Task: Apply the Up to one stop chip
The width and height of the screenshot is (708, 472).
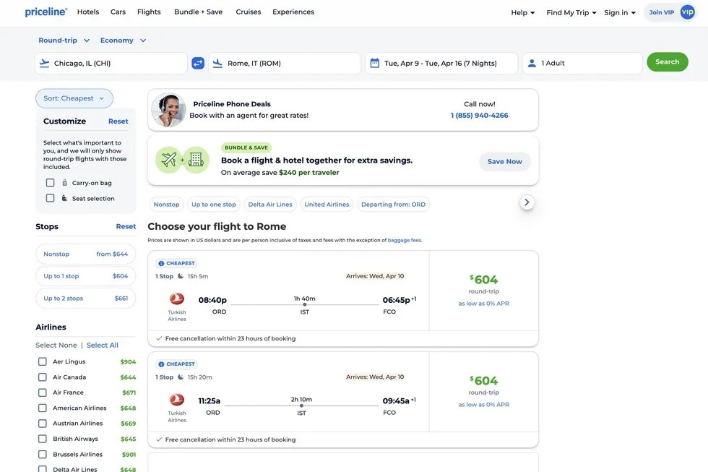Action: pos(214,204)
